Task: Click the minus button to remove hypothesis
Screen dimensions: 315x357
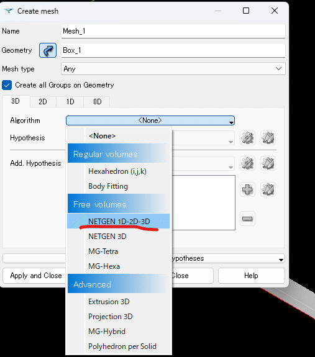Action: [x=247, y=219]
